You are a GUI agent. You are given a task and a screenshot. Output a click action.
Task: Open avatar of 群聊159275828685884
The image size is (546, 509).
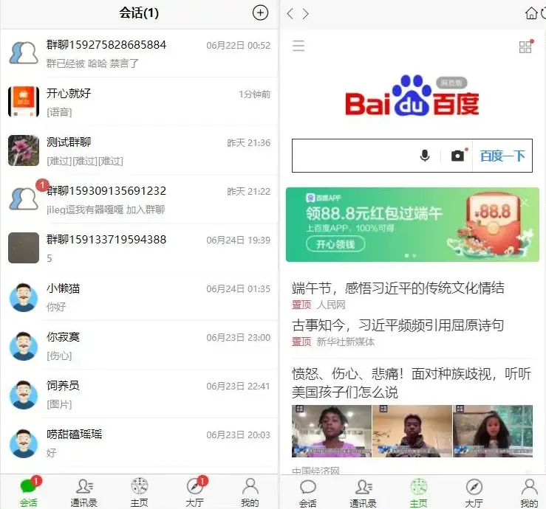coord(24,53)
